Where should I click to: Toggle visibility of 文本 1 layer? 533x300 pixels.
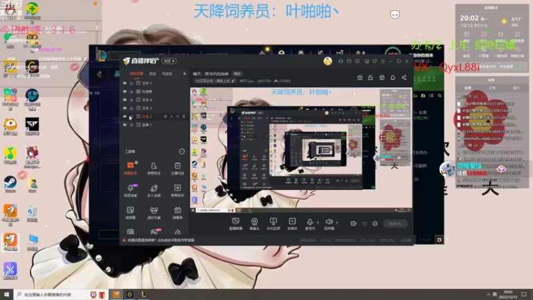pyautogui.click(x=125, y=83)
